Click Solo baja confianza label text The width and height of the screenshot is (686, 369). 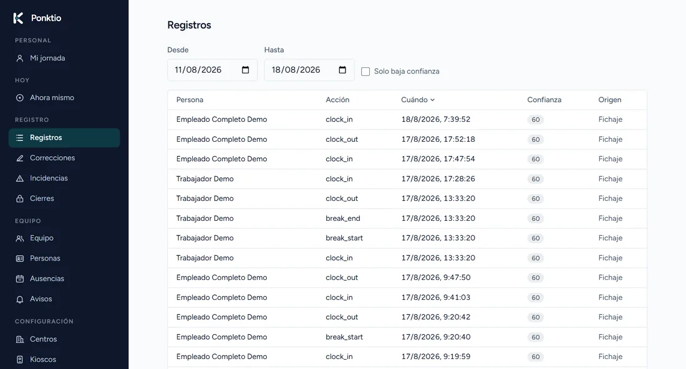(407, 72)
